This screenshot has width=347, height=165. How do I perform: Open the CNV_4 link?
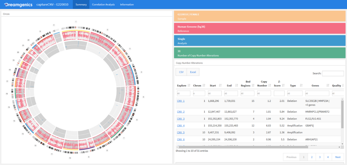pos(181,126)
